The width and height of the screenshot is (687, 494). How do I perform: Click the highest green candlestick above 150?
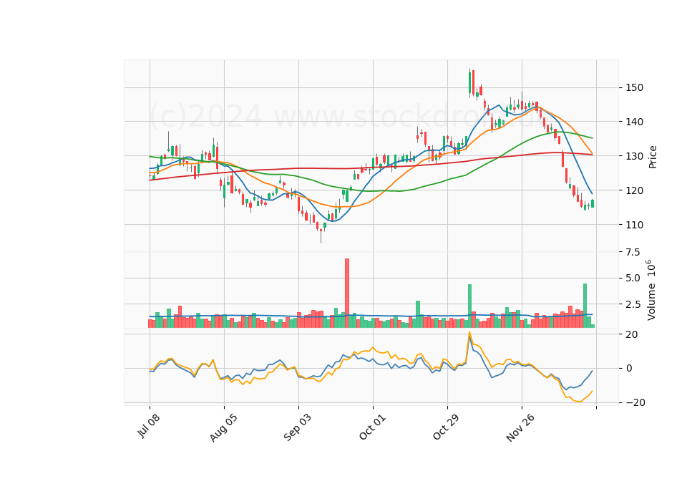(x=469, y=82)
